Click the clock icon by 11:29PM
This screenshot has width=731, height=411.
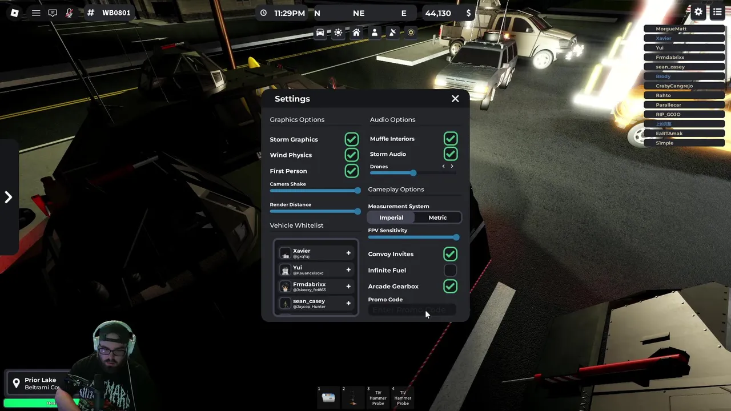pyautogui.click(x=263, y=13)
